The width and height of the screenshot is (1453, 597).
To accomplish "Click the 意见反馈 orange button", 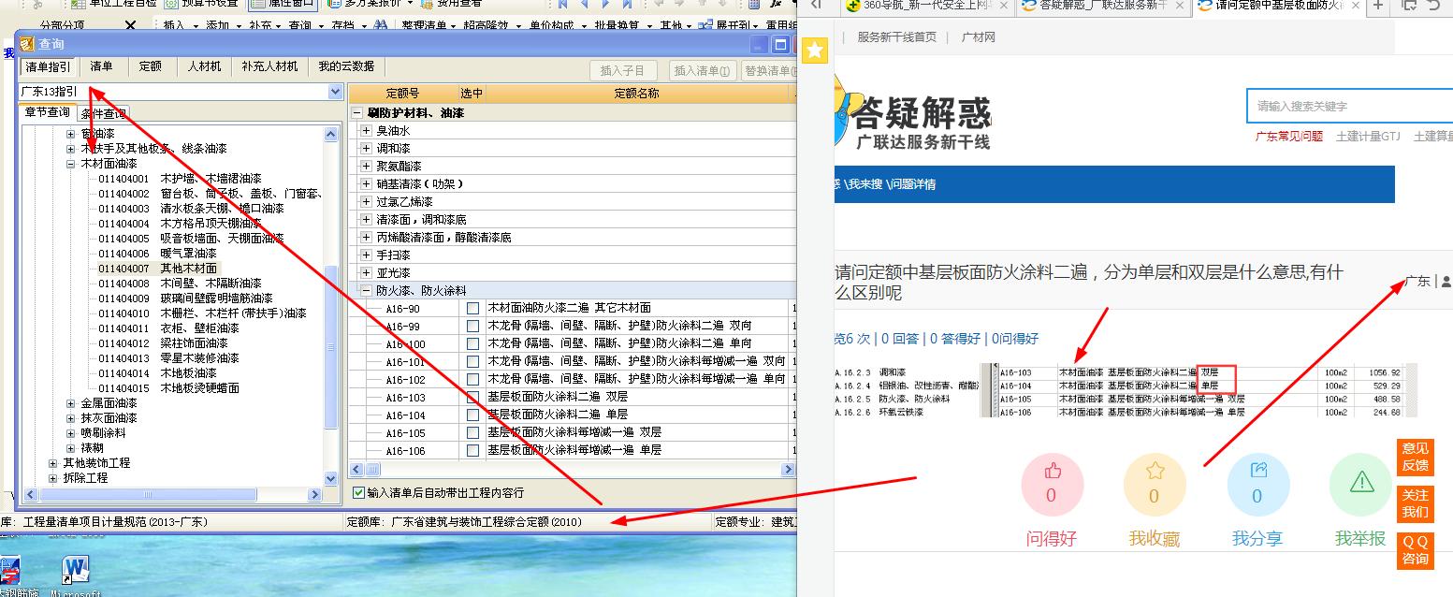I will point(1415,457).
